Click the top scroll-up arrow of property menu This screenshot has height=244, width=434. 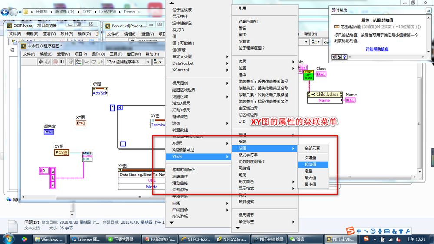pos(172,3)
